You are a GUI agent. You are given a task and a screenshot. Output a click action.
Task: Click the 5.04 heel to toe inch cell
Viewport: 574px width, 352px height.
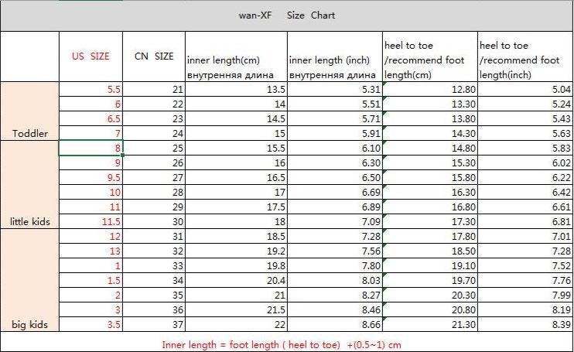coord(525,90)
